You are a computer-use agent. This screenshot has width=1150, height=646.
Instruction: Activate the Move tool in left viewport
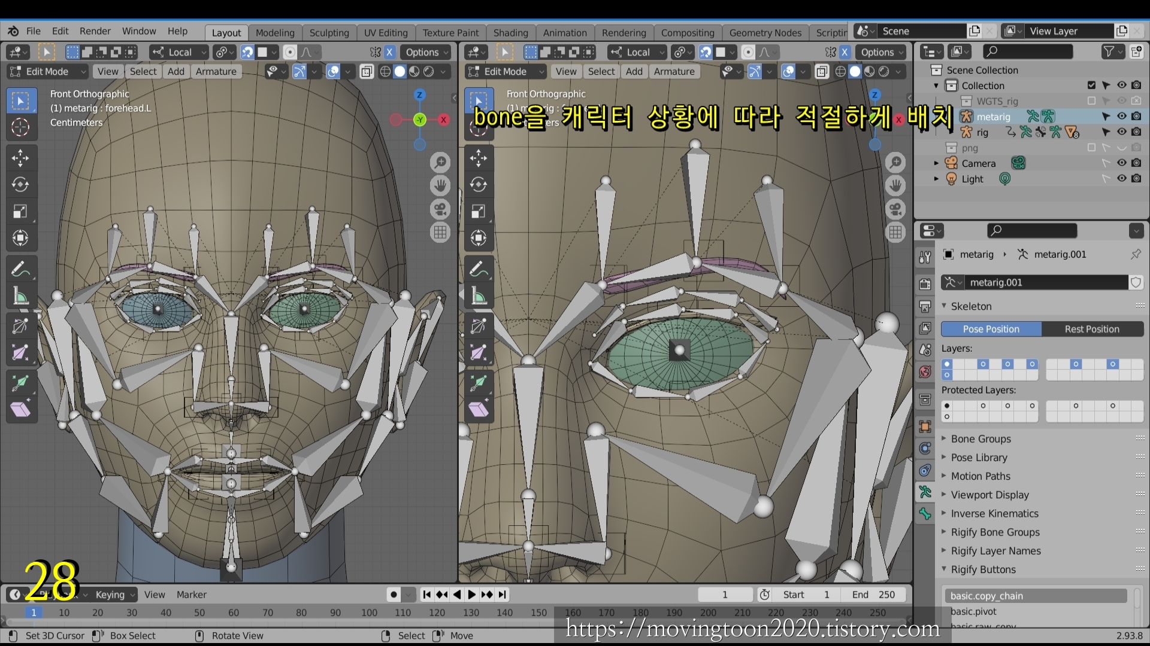point(20,158)
